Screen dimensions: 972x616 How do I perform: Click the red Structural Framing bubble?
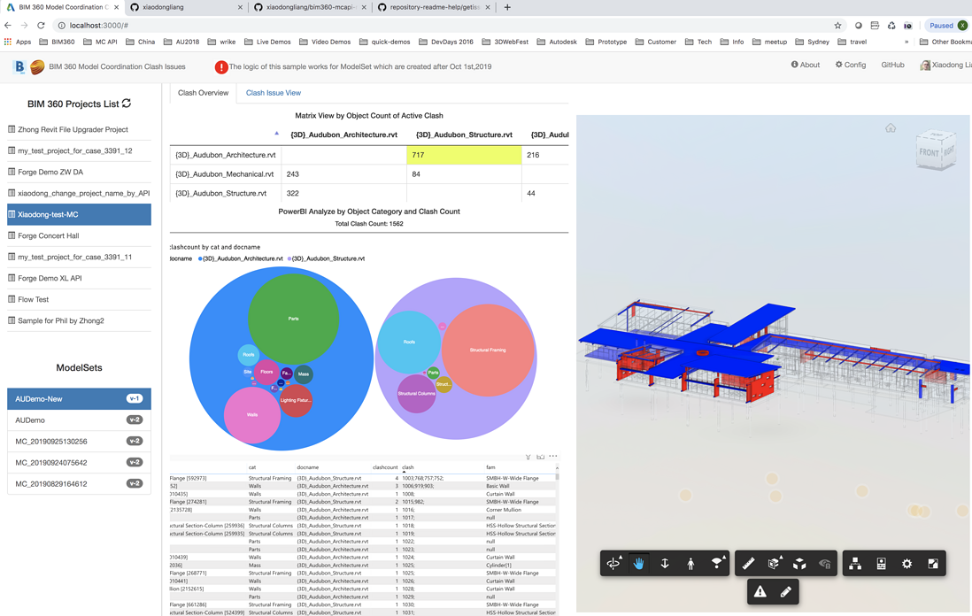pyautogui.click(x=488, y=350)
